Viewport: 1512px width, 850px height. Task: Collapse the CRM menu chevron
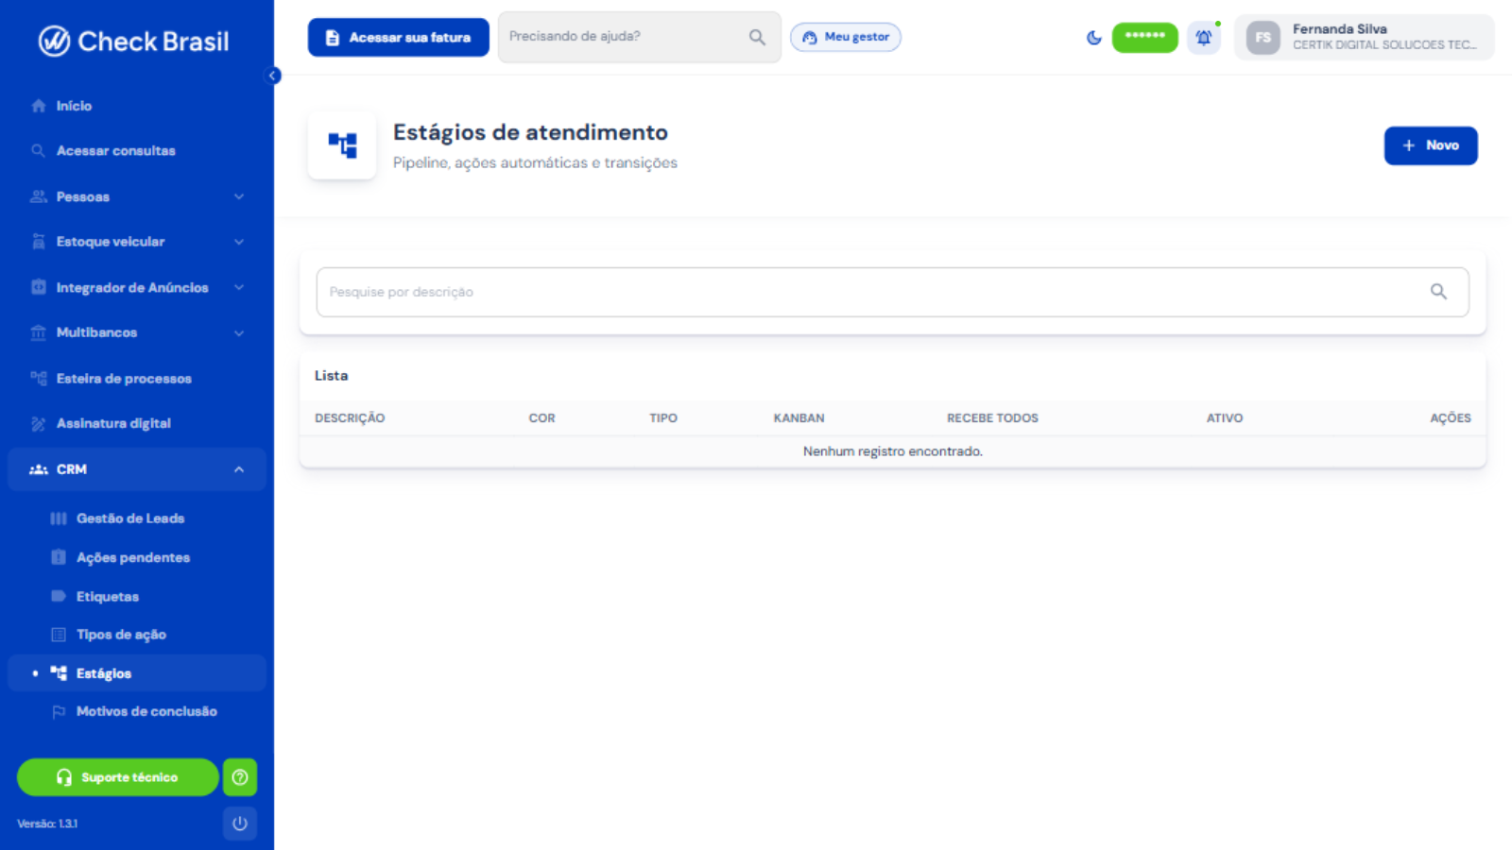(x=239, y=469)
